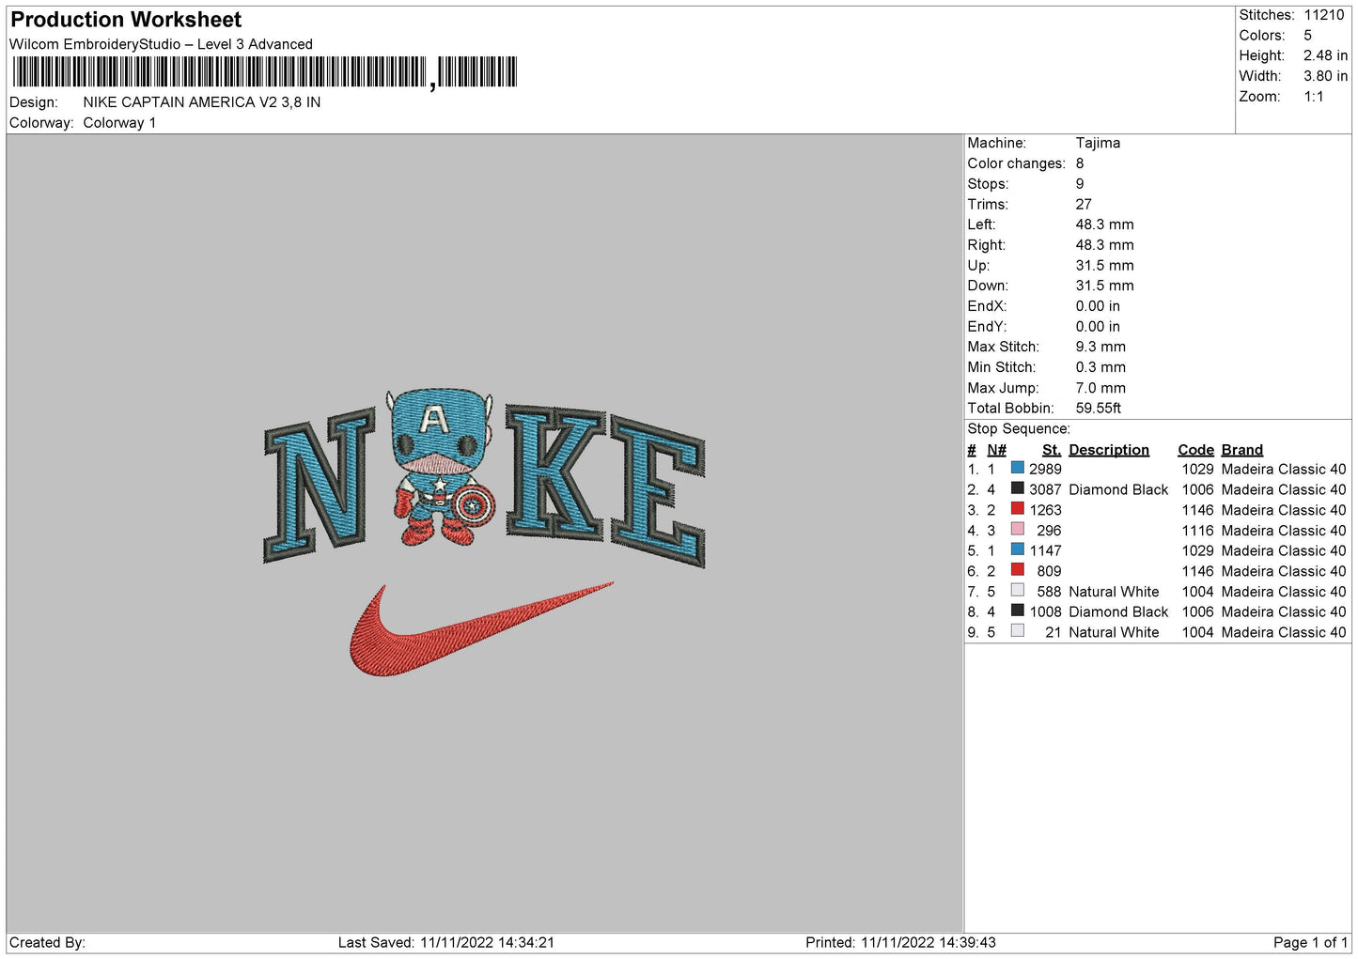Viewport: 1358px width, 959px height.
Task: Click the EndY value 0.00 in
Action: [1098, 327]
